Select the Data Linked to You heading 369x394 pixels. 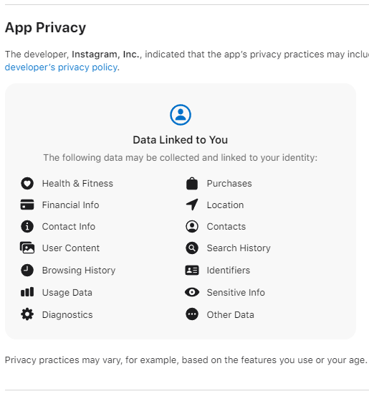(x=181, y=140)
